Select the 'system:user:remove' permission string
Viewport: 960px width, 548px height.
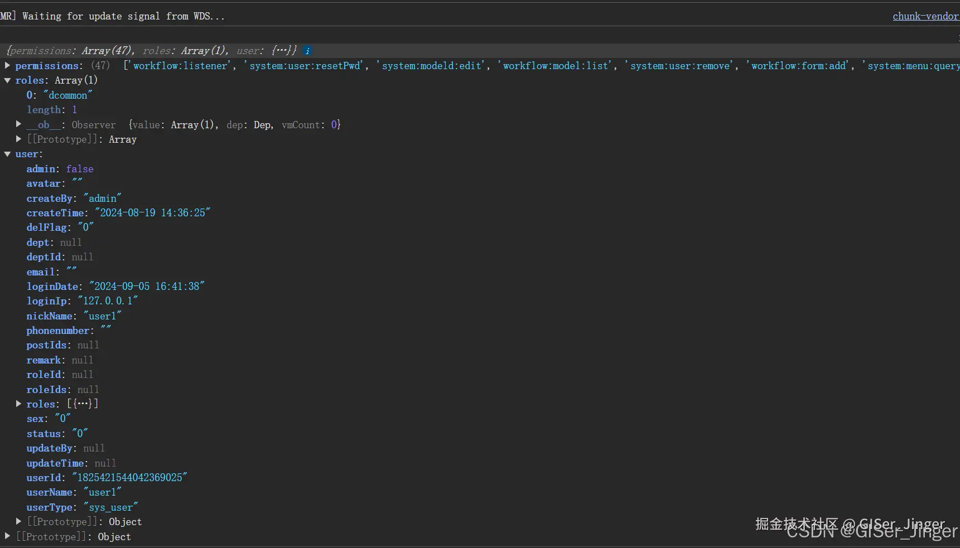click(x=681, y=66)
